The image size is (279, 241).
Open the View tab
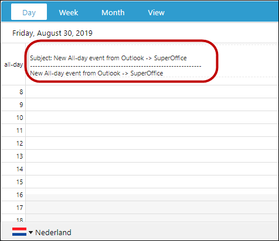156,13
